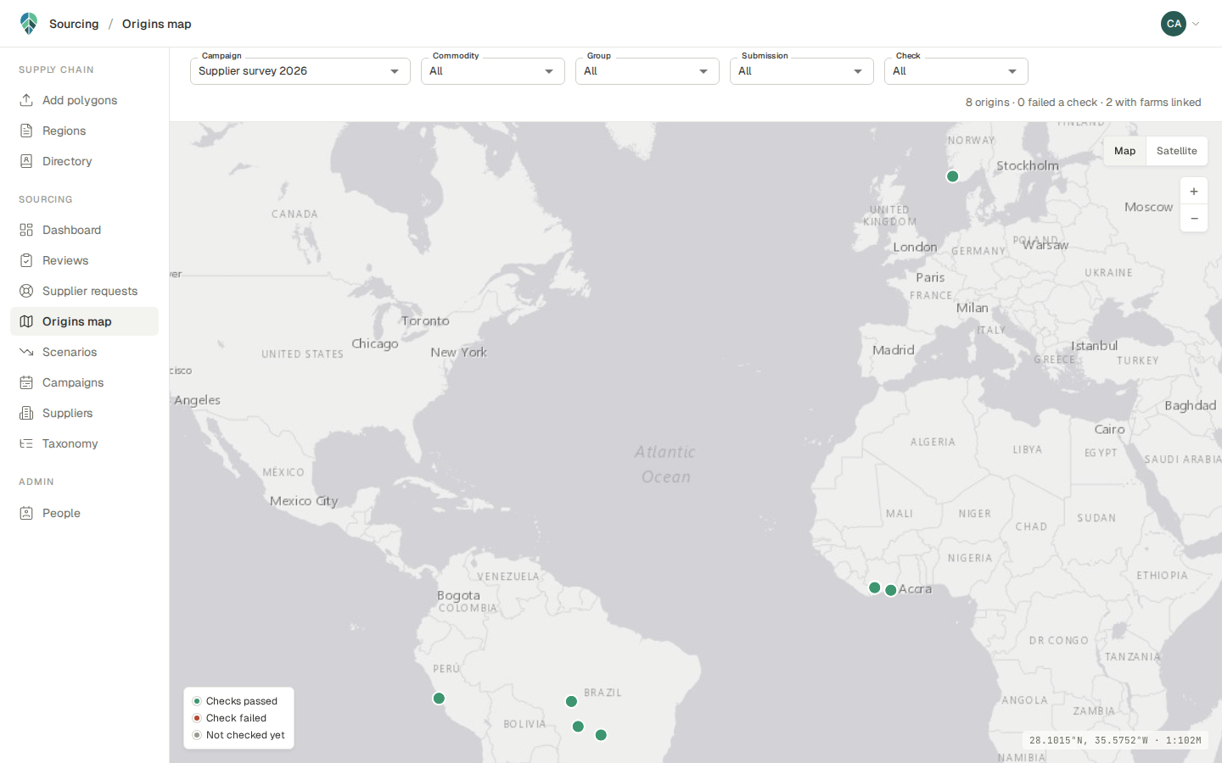Select the origin marker near Accra
The width and height of the screenshot is (1222, 763).
click(891, 590)
